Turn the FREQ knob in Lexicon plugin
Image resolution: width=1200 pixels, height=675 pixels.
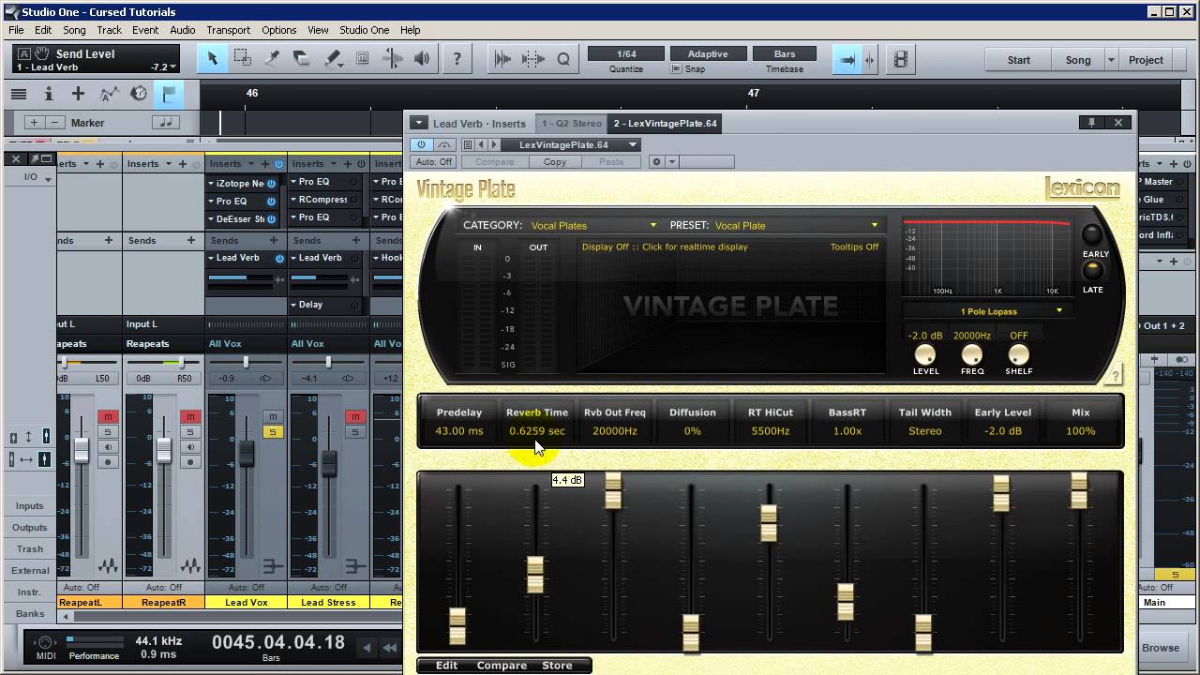pyautogui.click(x=972, y=354)
